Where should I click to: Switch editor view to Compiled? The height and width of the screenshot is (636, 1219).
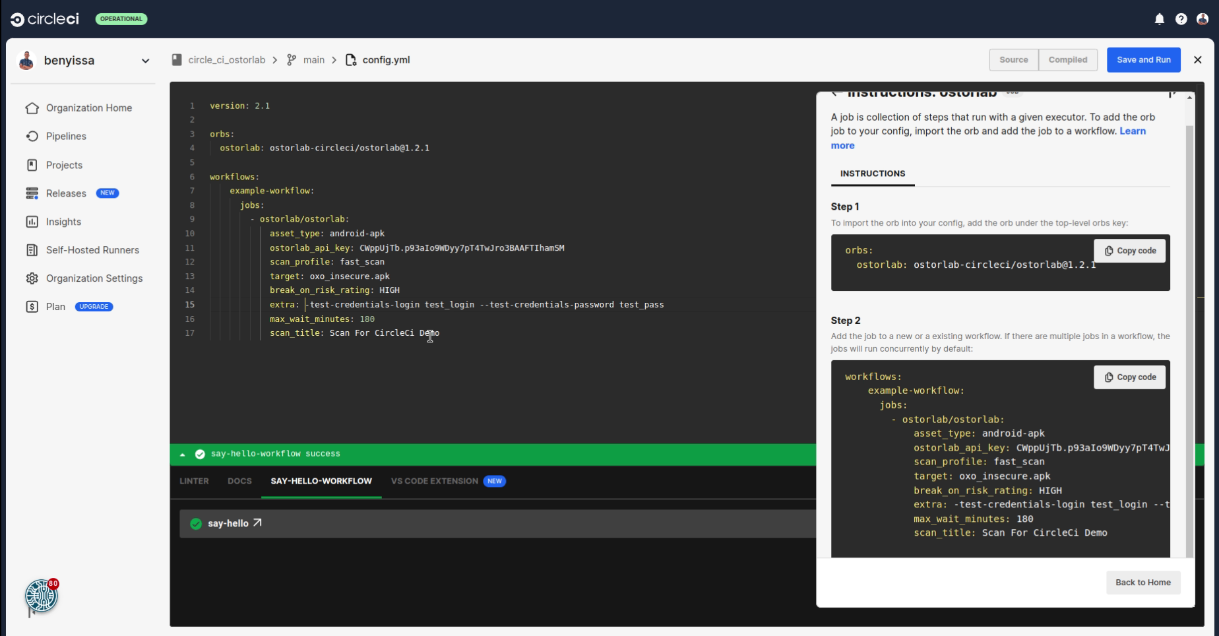tap(1067, 60)
